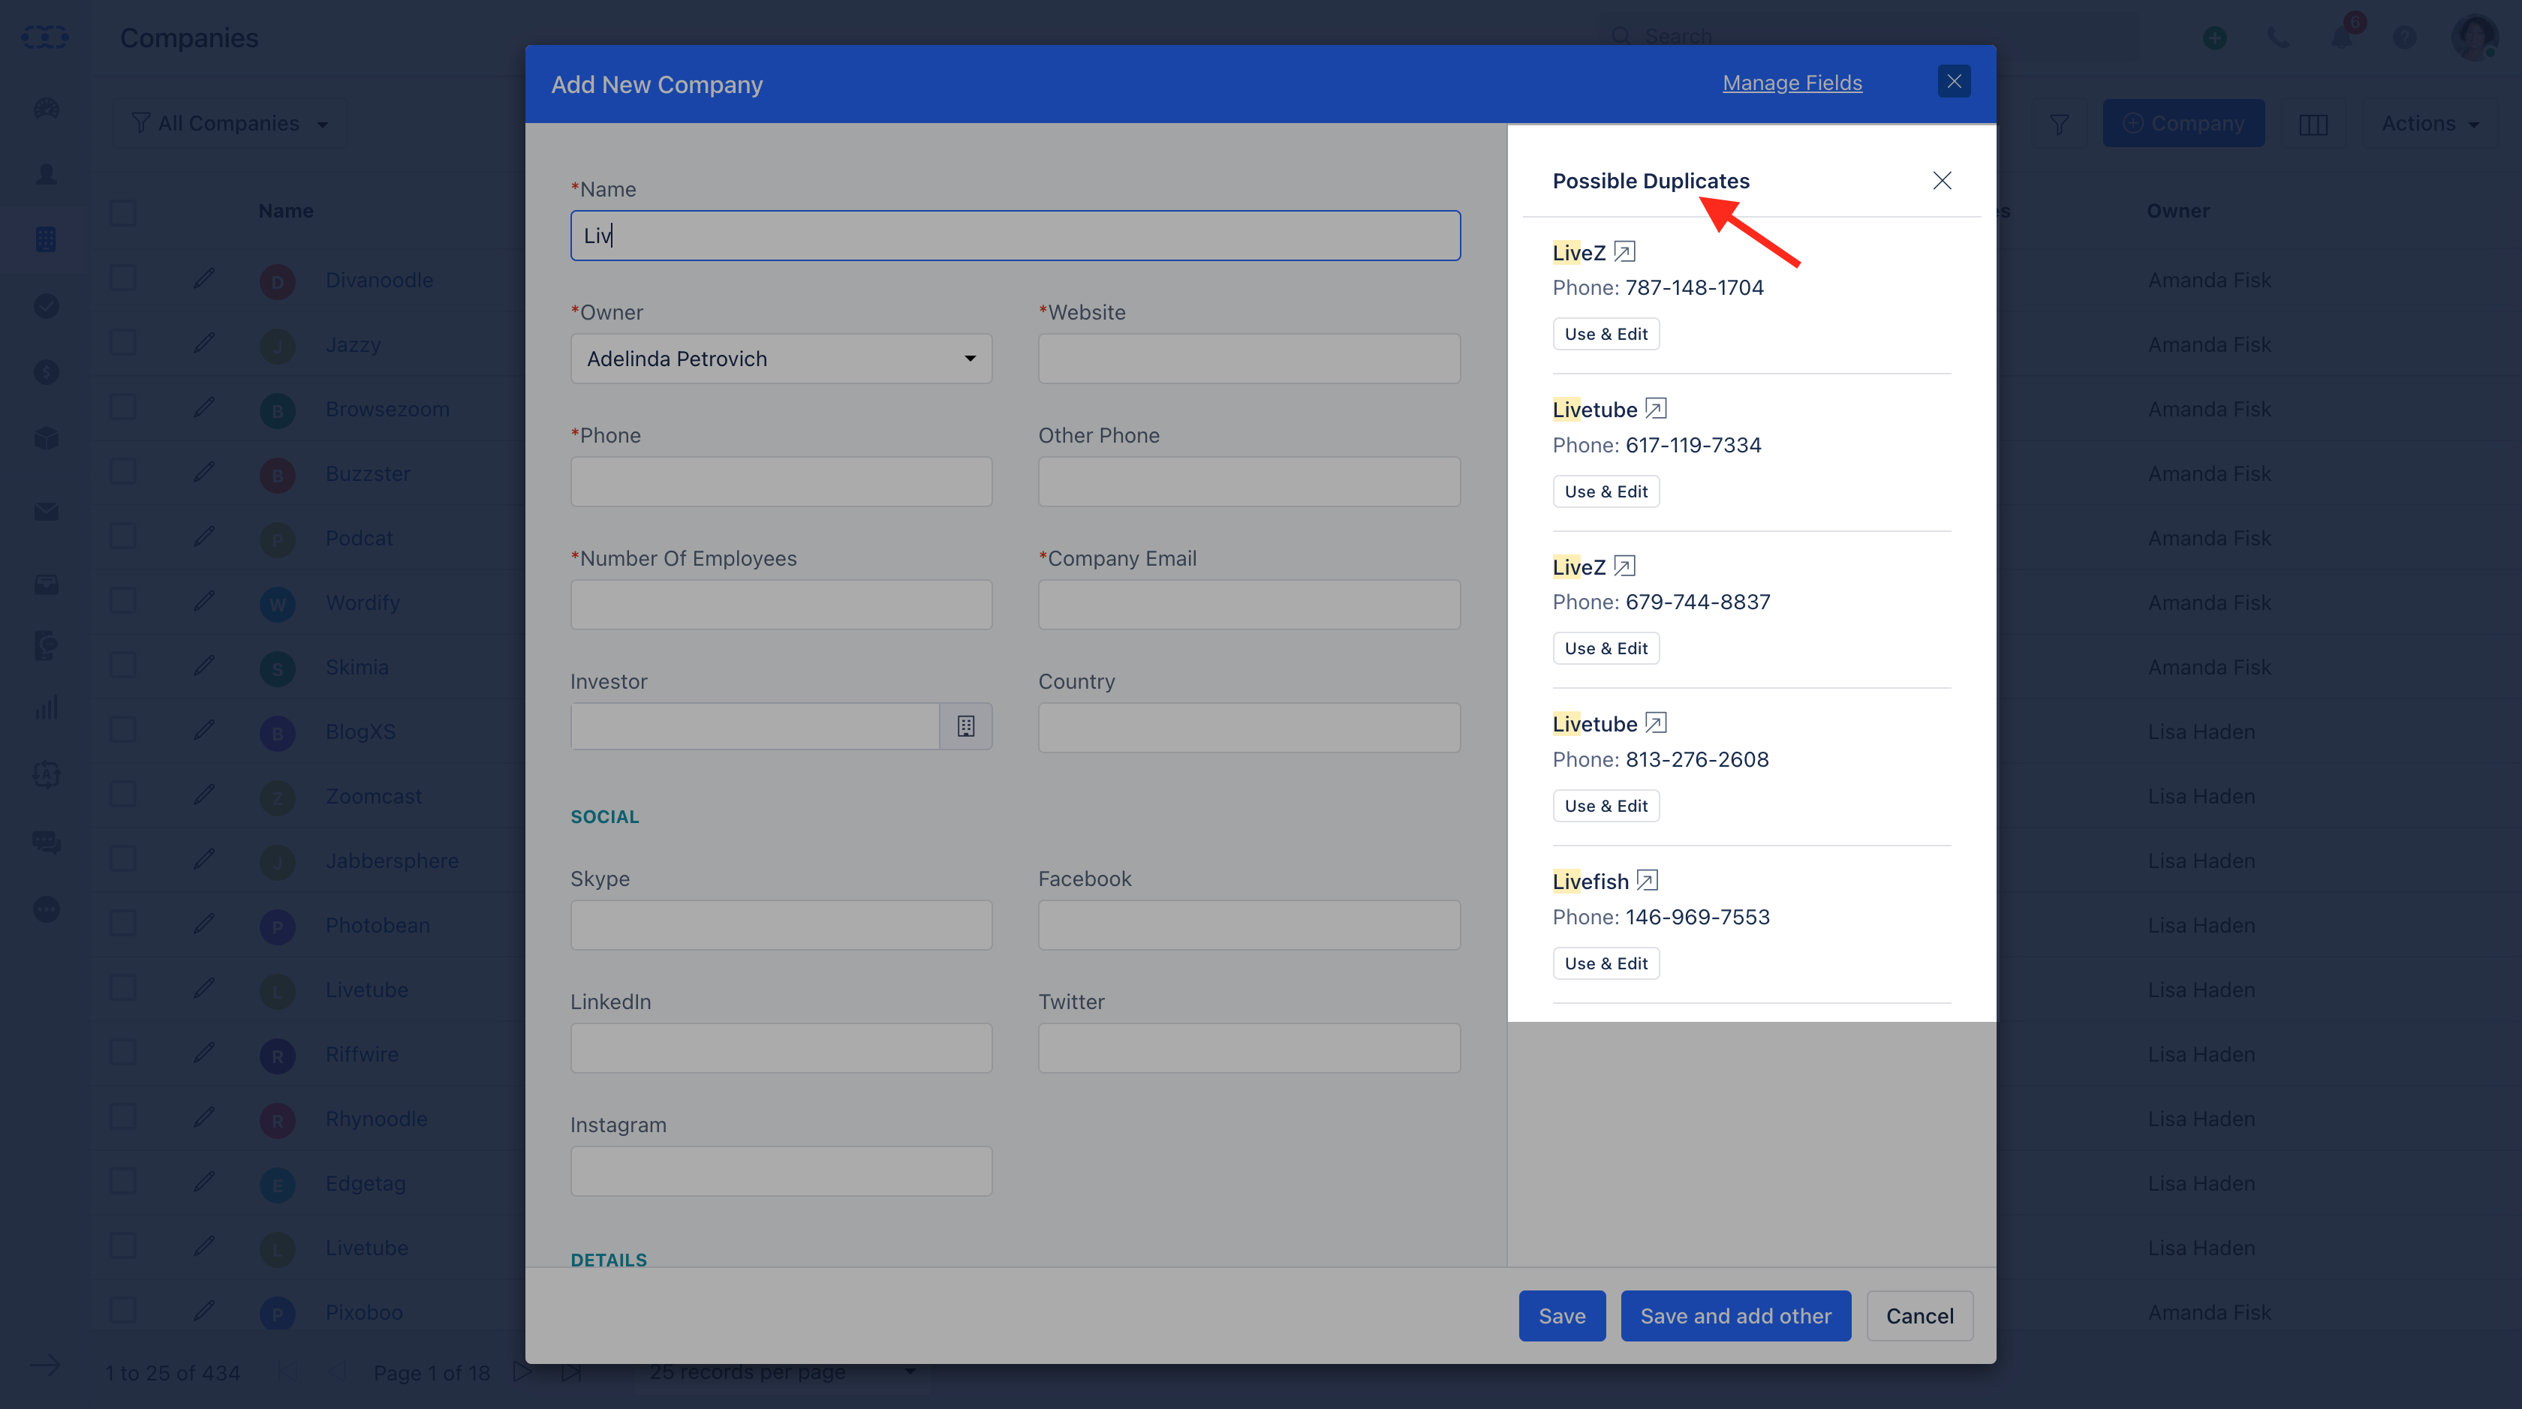Click the Number Of Employees field

click(x=781, y=605)
